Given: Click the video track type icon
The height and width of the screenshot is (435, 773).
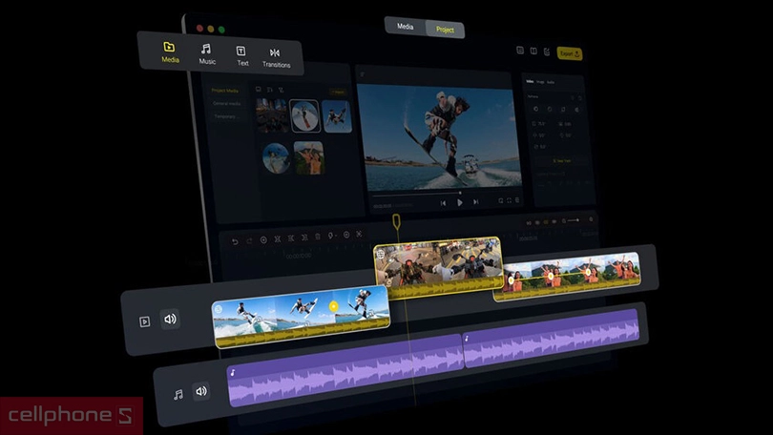Looking at the screenshot, I should click(145, 321).
